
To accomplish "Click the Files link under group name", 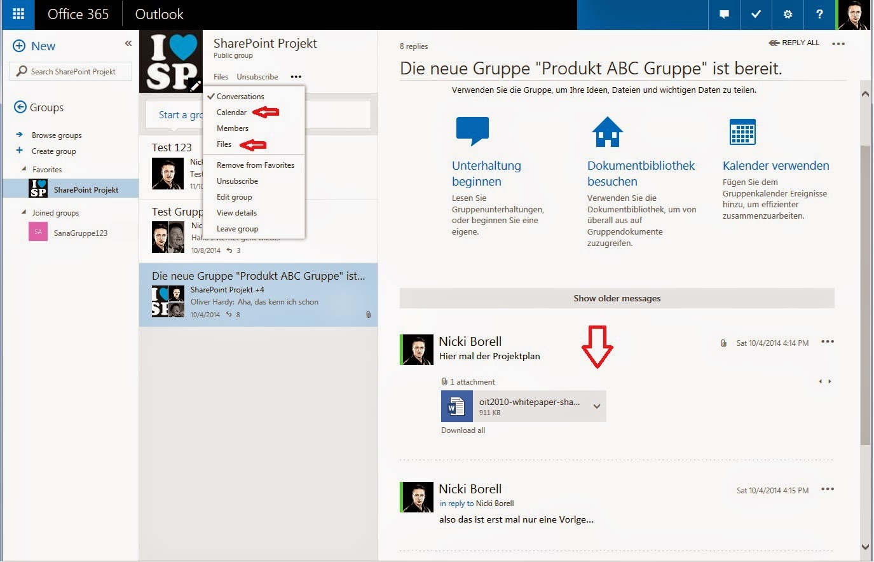I will point(221,76).
